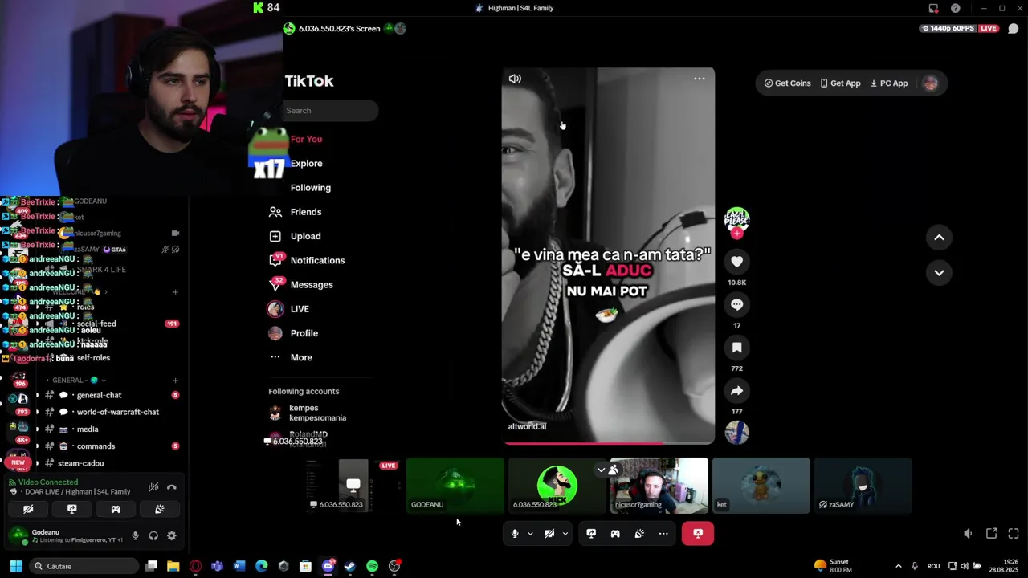Screen dimensions: 1028x578
Task: Collapse the participants list chevron
Action: pyautogui.click(x=601, y=470)
